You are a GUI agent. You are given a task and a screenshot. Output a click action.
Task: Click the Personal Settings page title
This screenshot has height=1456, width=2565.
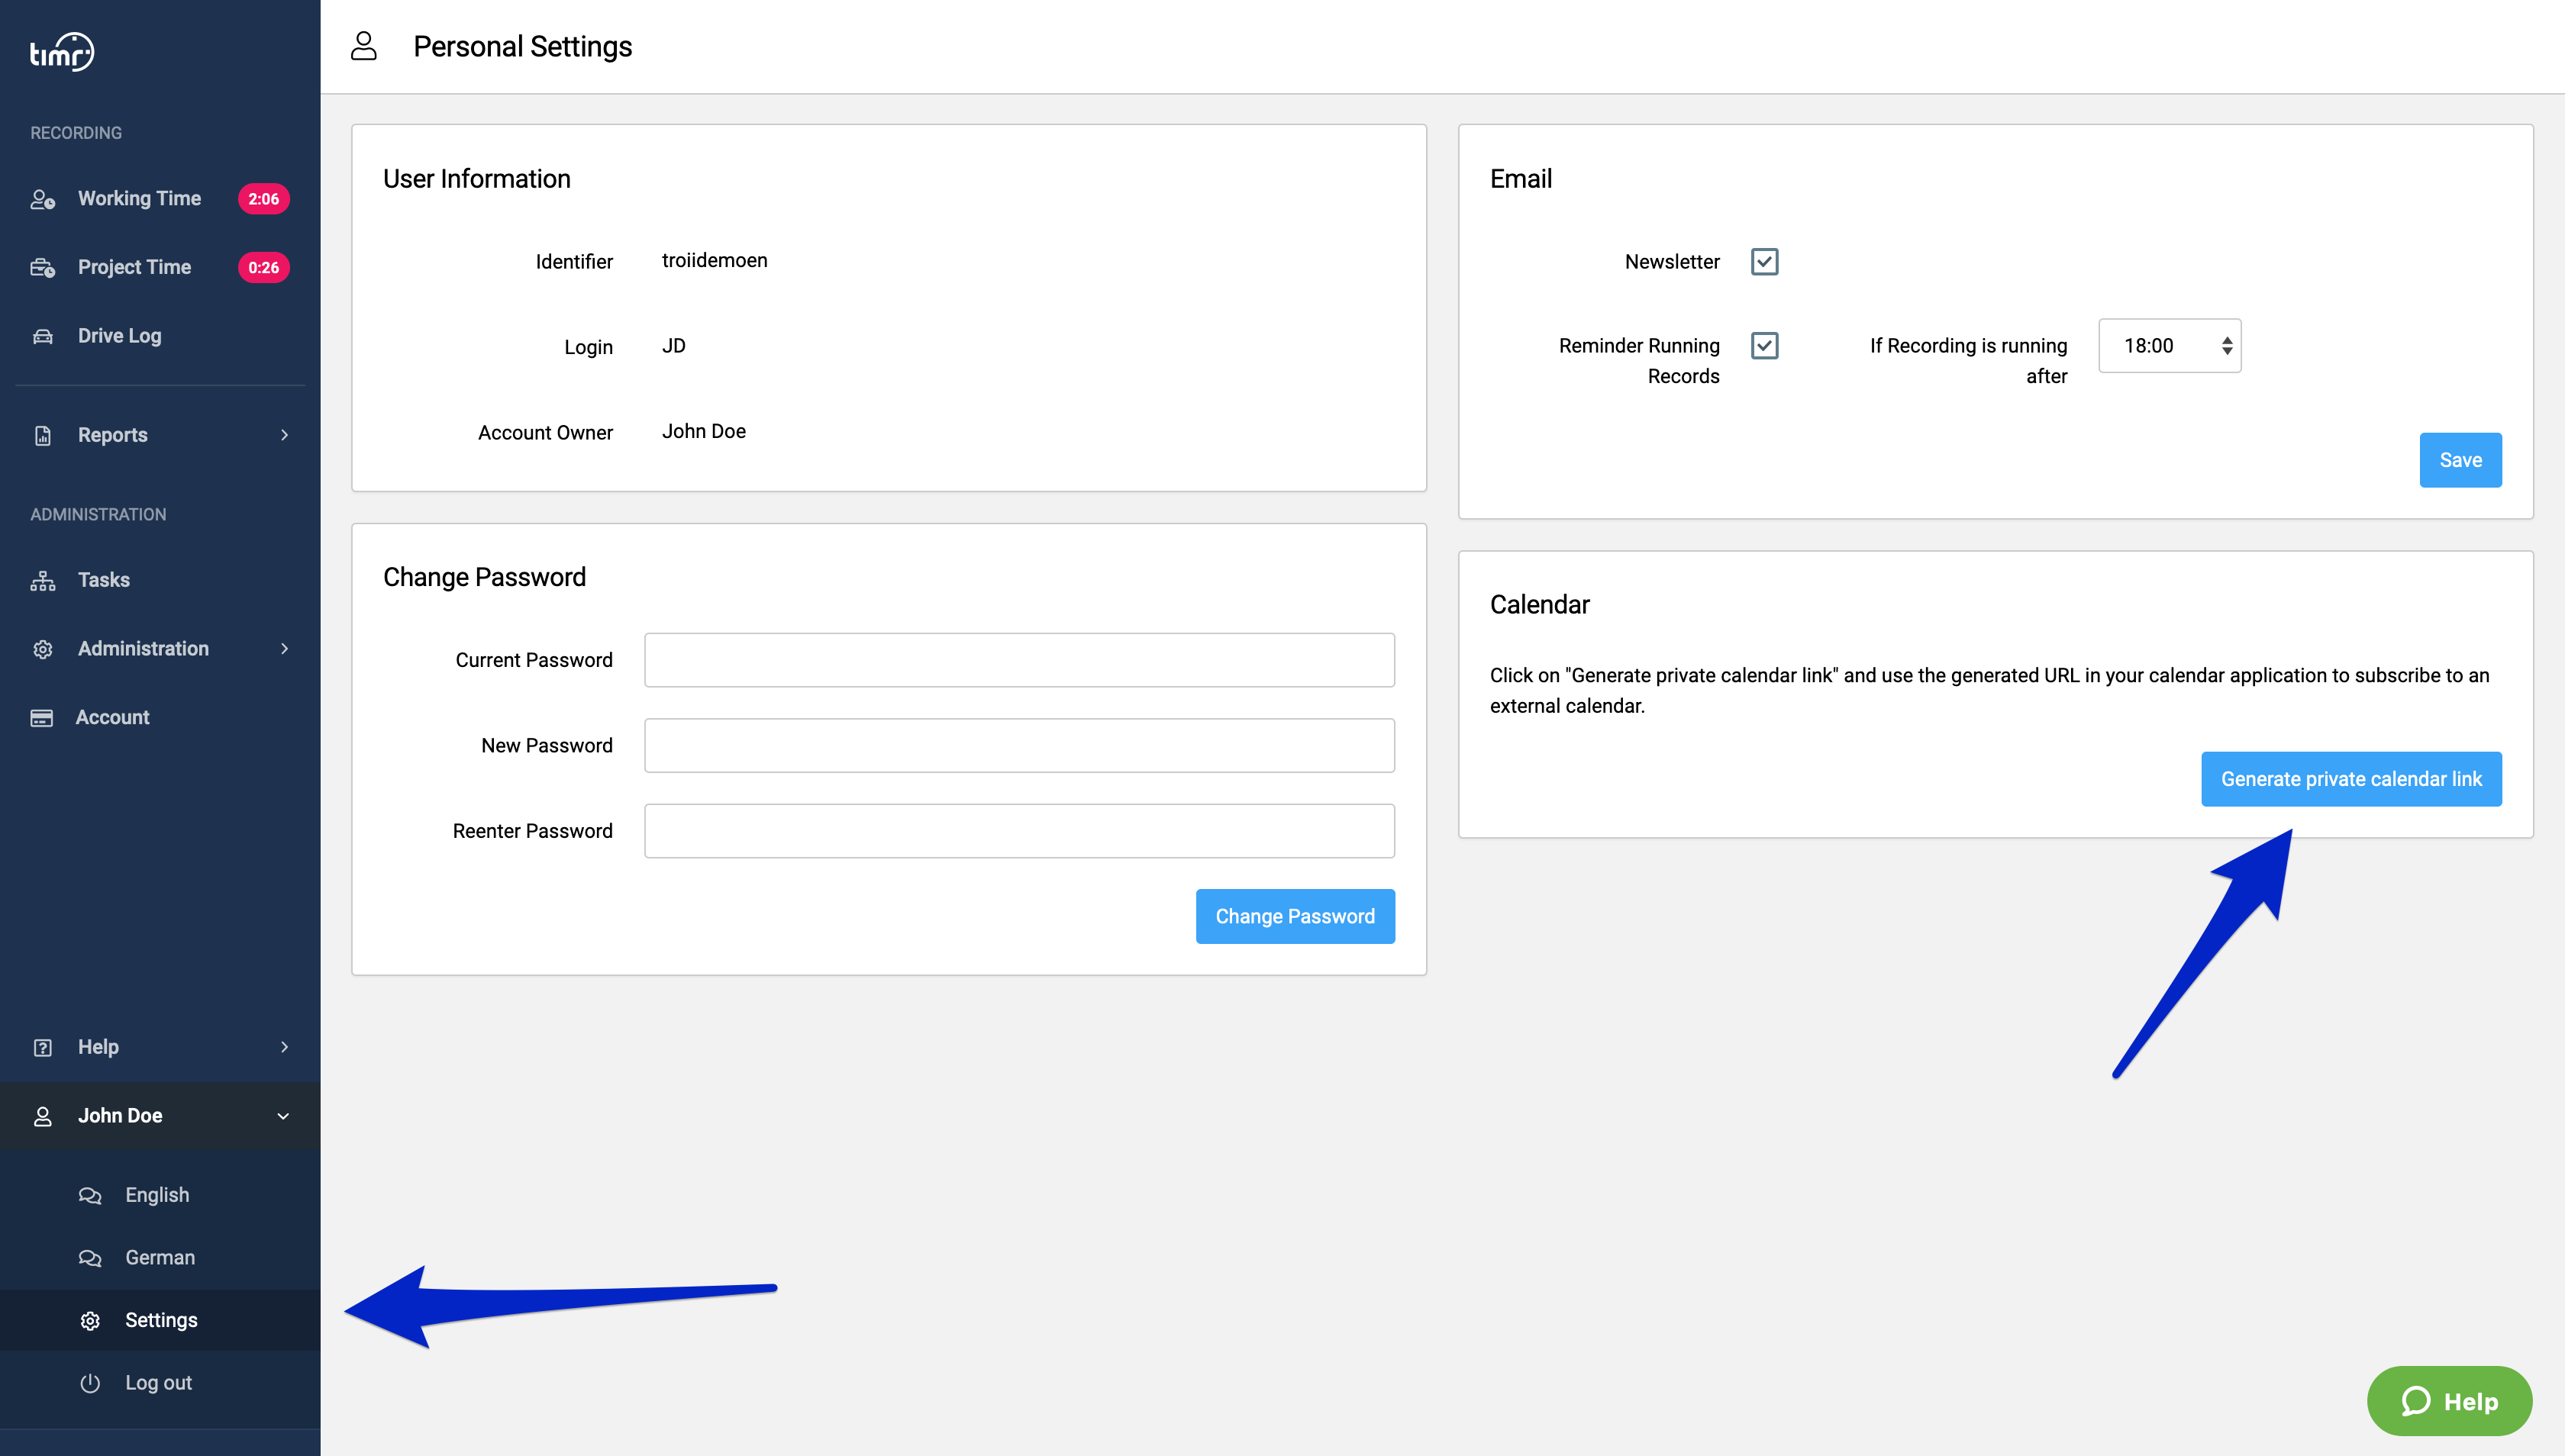pos(522,46)
